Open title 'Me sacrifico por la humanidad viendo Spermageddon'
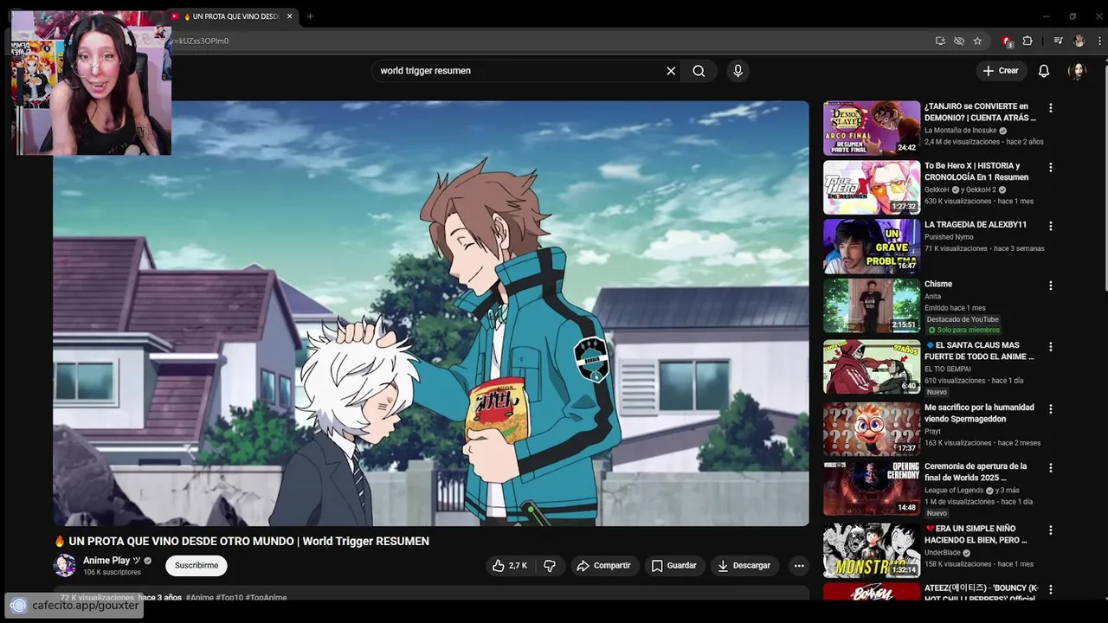Screen dimensions: 1108x623 pyautogui.click(x=979, y=413)
